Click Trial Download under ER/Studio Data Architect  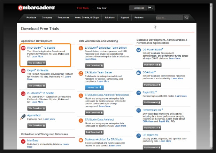pos(94,132)
